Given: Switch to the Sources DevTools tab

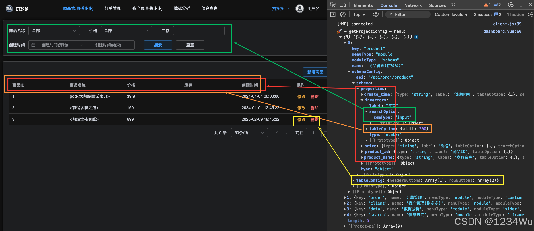Looking at the screenshot, I should tap(437, 5).
